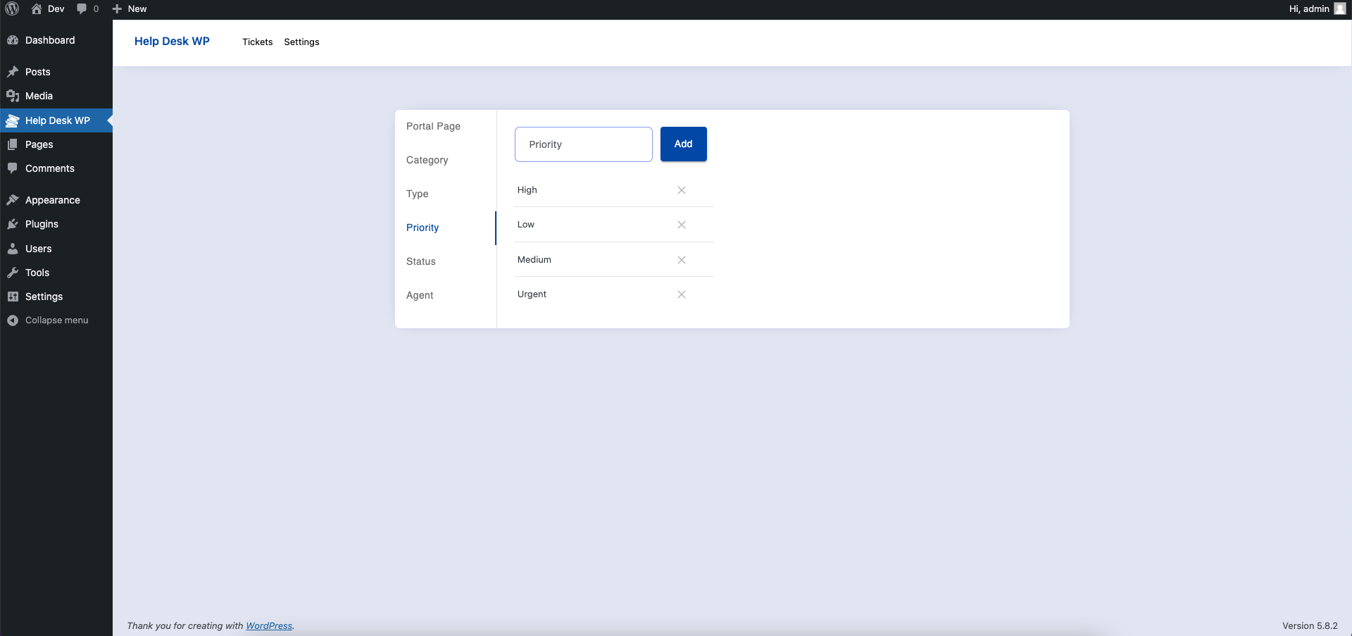Open WordPress Settings sidebar label
Image resolution: width=1352 pixels, height=636 pixels.
point(44,297)
